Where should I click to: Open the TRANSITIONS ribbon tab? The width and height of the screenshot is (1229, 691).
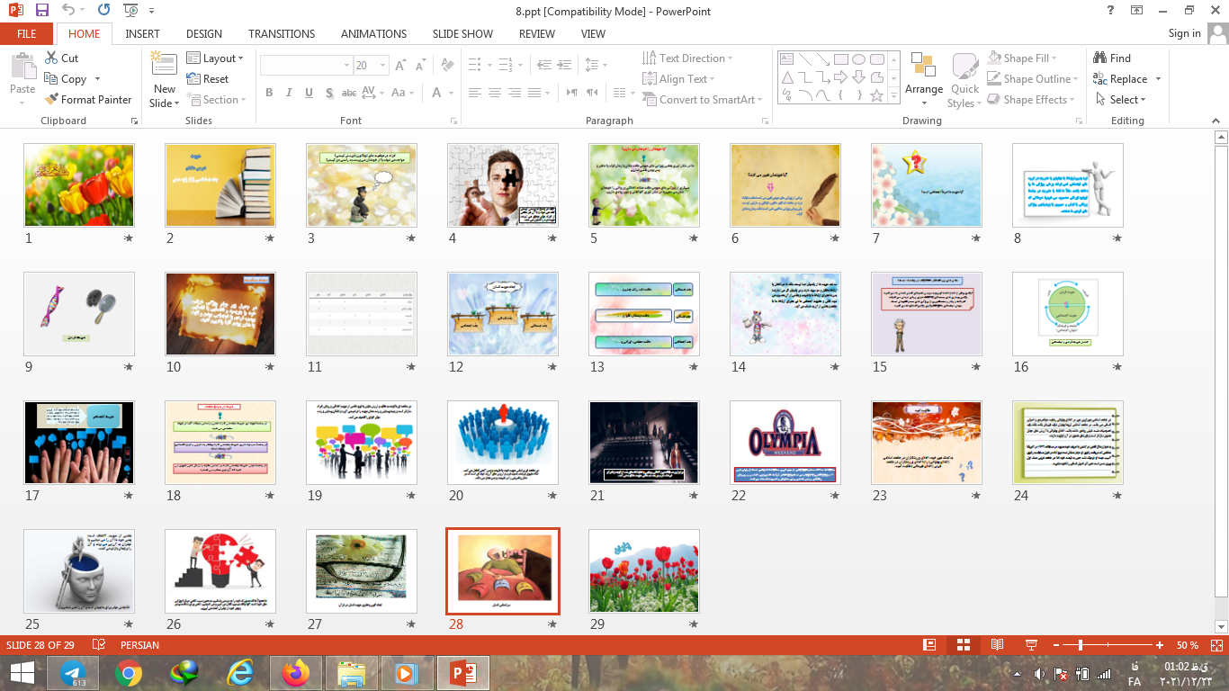tap(282, 34)
